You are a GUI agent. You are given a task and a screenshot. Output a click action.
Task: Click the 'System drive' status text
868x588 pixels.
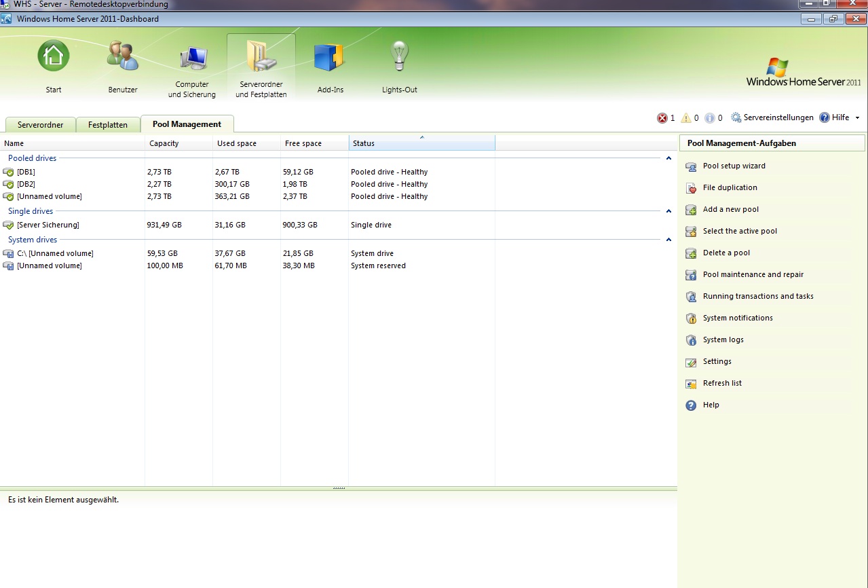[x=372, y=253]
